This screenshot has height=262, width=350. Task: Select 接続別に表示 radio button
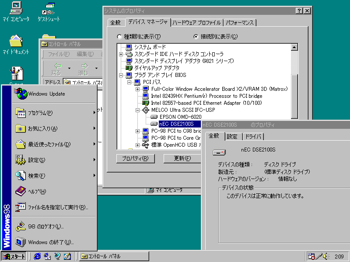click(196, 37)
